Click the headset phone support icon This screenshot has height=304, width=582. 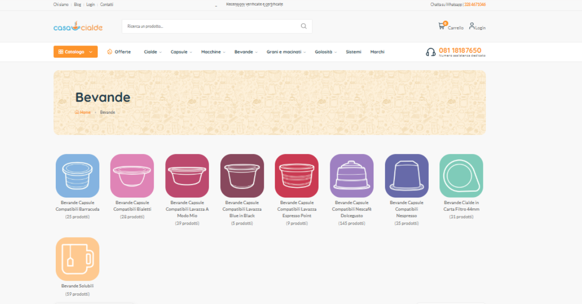pyautogui.click(x=431, y=52)
